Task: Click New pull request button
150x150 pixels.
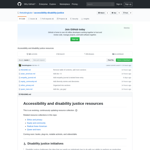Action: (x=39, y=60)
